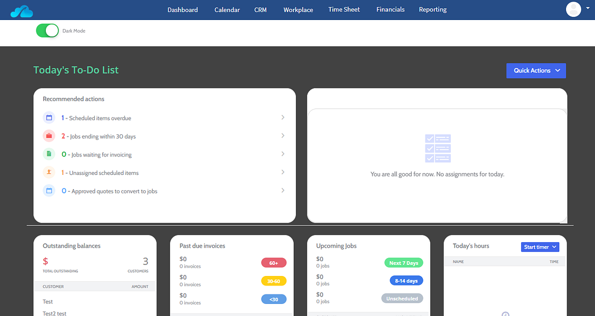Select '0 - Jobs waiting for invoicing'

(96, 154)
